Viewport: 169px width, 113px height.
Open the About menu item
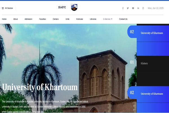coord(15,19)
